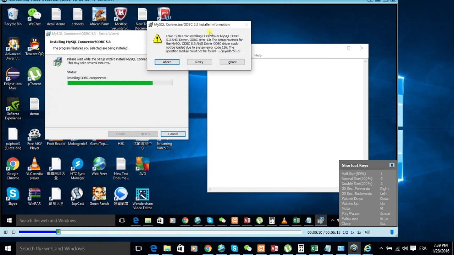This screenshot has width=454, height=255.
Task: Click the FRA language indicator
Action: [423, 248]
